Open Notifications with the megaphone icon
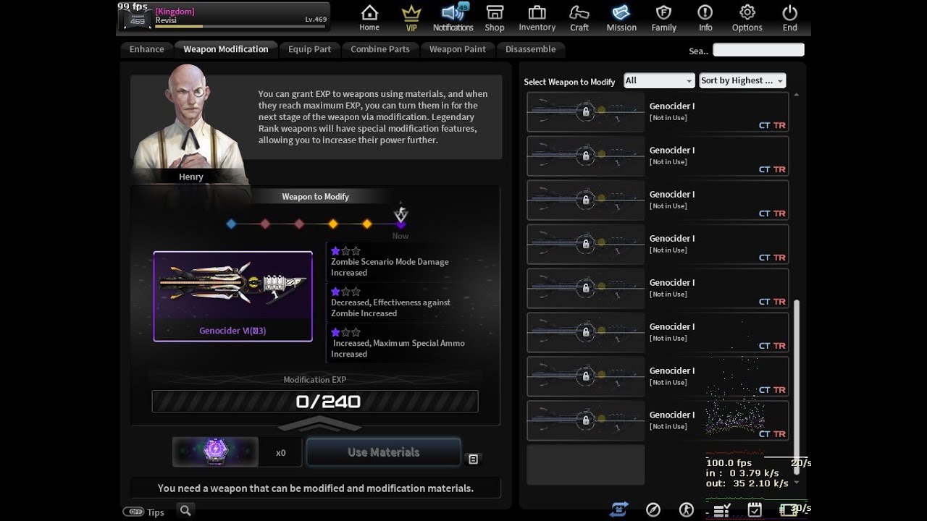 pyautogui.click(x=453, y=18)
